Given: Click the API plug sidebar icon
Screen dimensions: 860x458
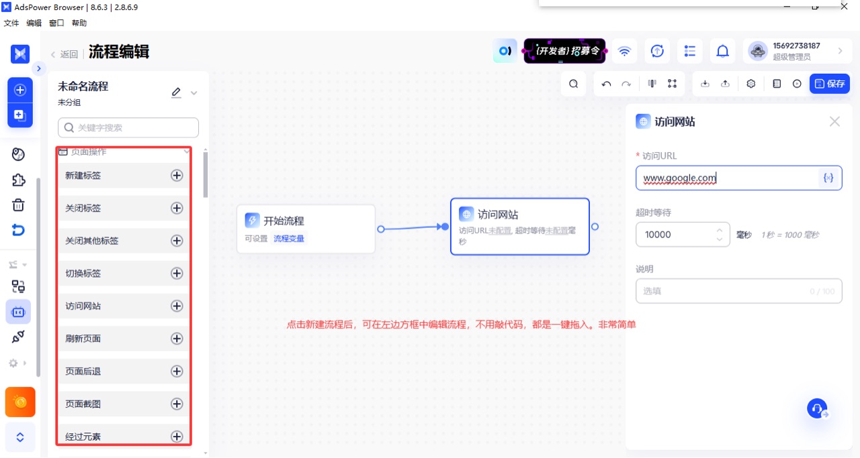Looking at the screenshot, I should pyautogui.click(x=19, y=337).
